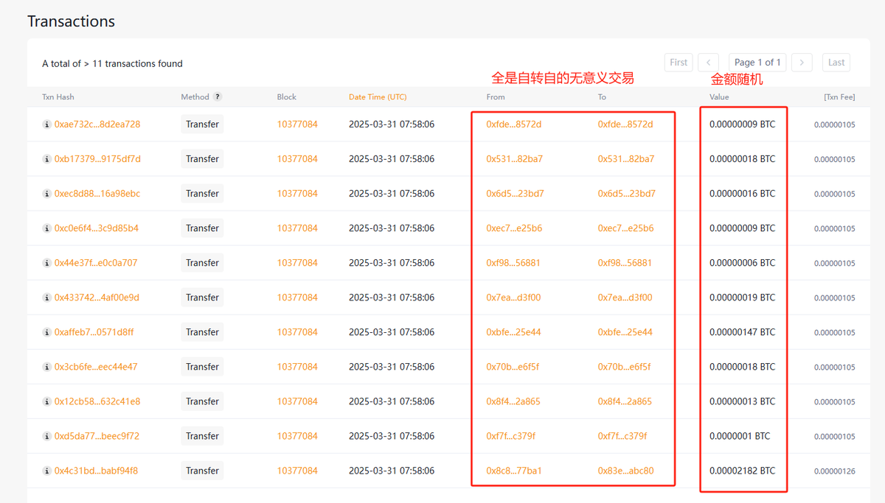Viewport: 885px width, 503px height.
Task: Click the previous page arrow button
Action: pos(708,63)
